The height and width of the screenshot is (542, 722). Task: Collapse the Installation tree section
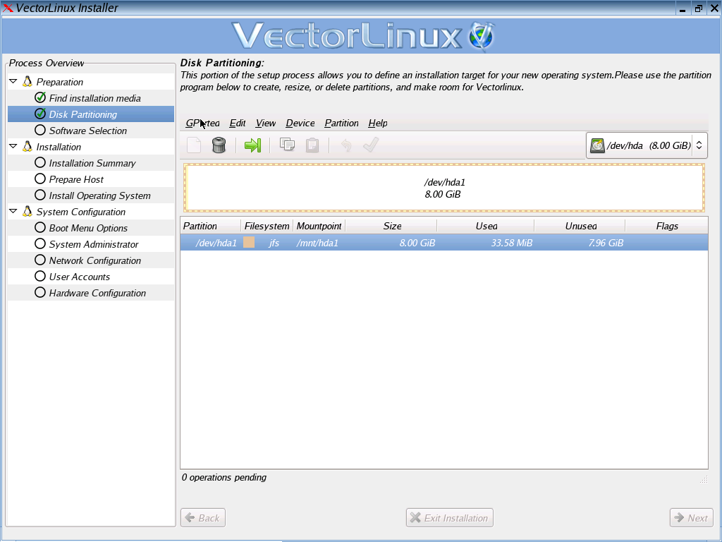pyautogui.click(x=13, y=147)
